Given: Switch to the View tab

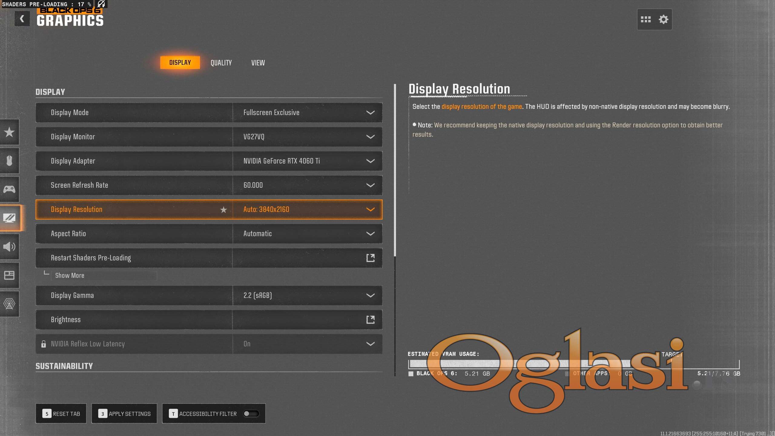Looking at the screenshot, I should click(258, 63).
